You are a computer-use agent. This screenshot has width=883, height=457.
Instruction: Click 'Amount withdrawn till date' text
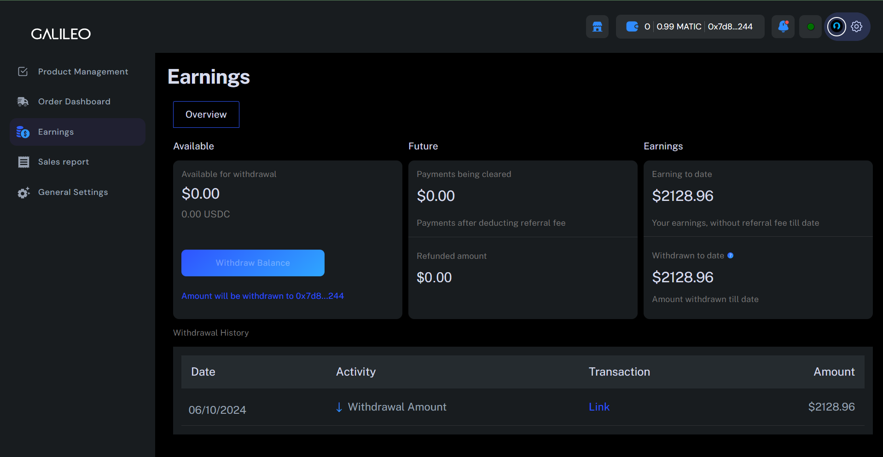[705, 299]
